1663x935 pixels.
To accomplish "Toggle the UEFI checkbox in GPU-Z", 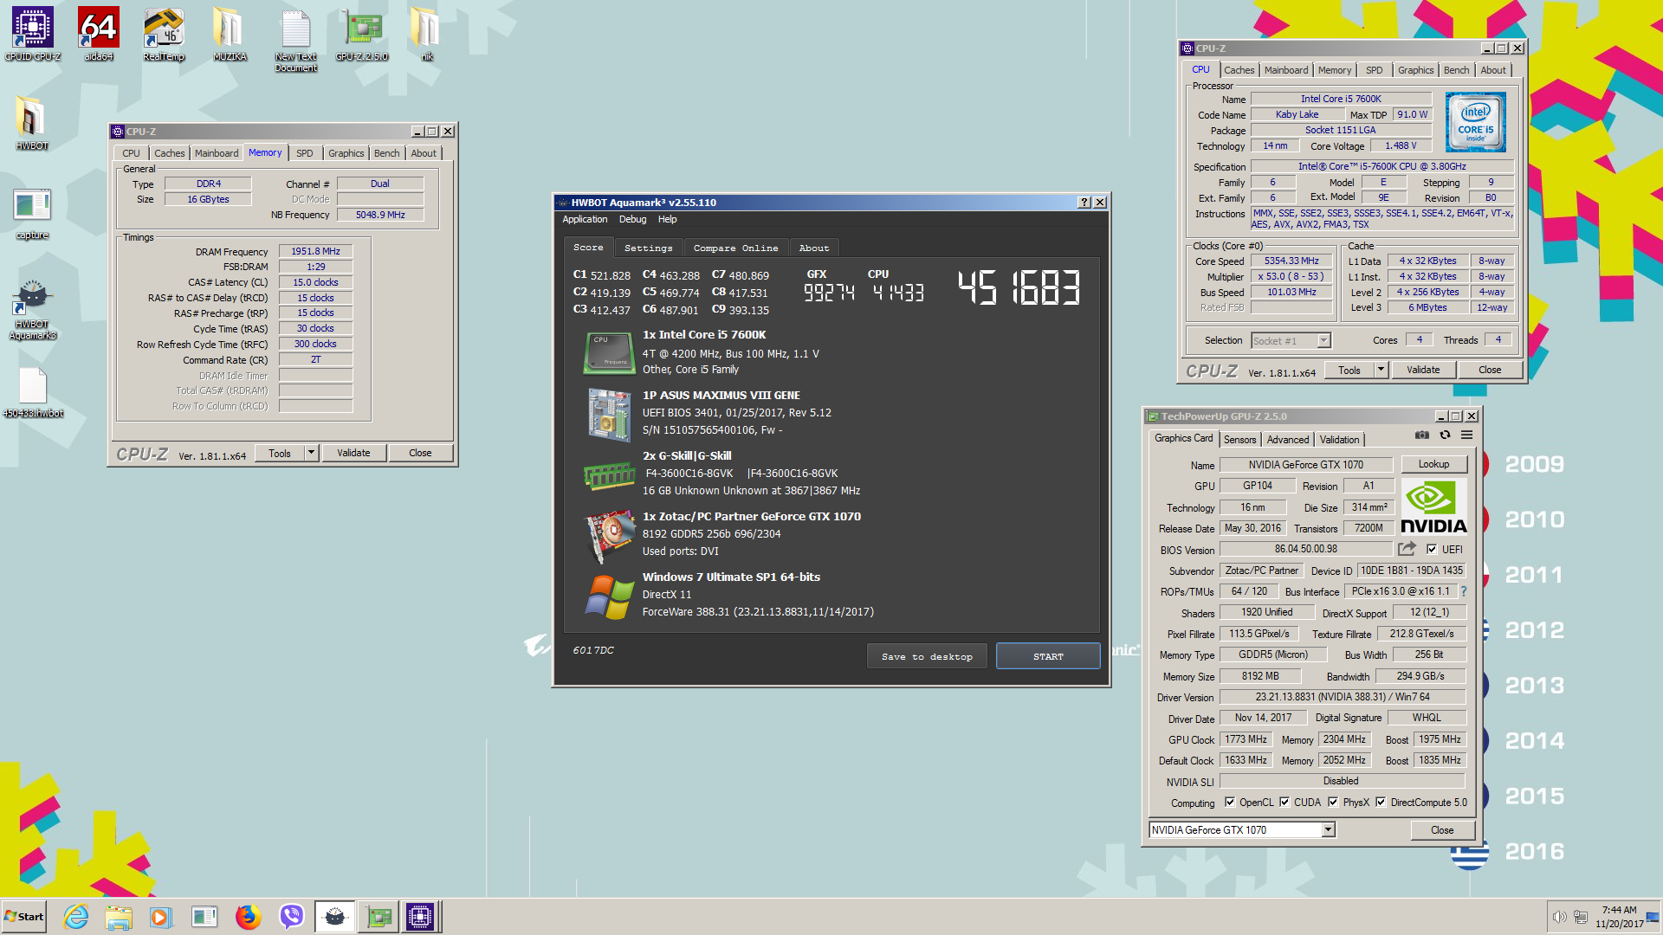I will (1433, 549).
